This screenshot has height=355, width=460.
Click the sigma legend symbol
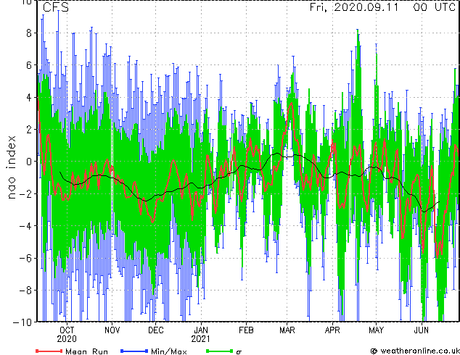tap(239, 352)
